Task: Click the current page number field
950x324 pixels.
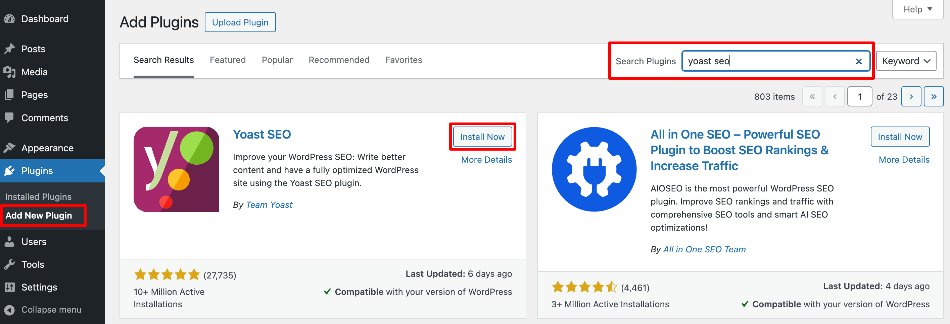Action: [x=859, y=97]
